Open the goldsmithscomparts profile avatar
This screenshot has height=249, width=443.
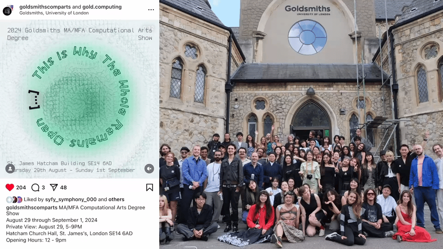click(x=7, y=10)
